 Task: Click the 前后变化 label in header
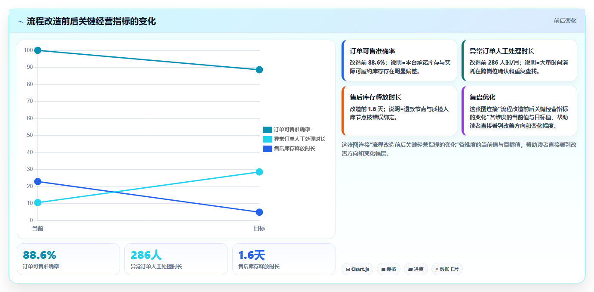coord(565,21)
